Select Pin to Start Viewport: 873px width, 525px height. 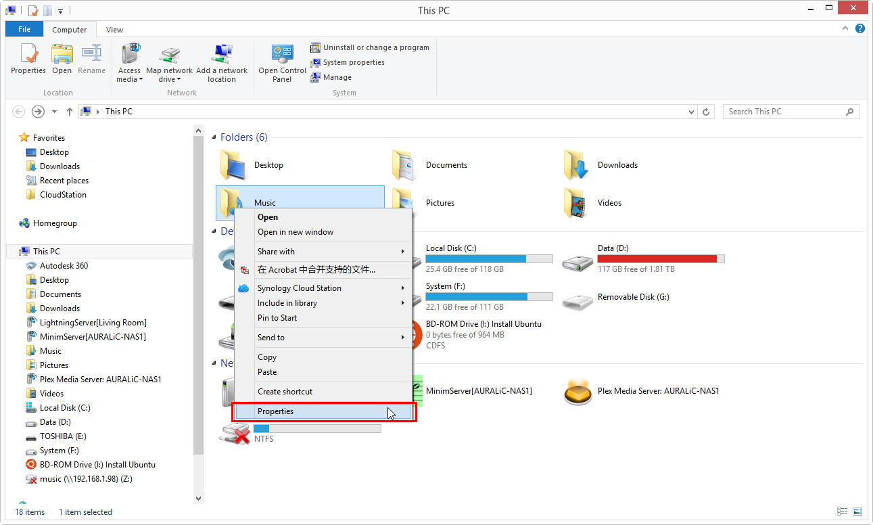[x=323, y=318]
